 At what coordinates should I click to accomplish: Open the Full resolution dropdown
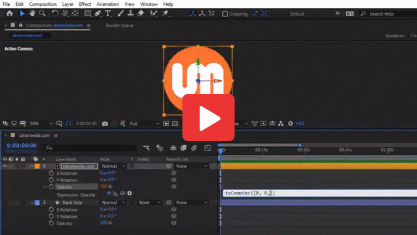pos(144,124)
